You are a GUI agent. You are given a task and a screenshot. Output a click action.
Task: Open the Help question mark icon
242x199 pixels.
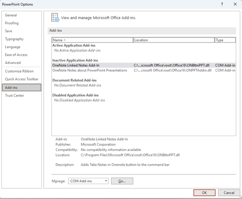point(222,4)
